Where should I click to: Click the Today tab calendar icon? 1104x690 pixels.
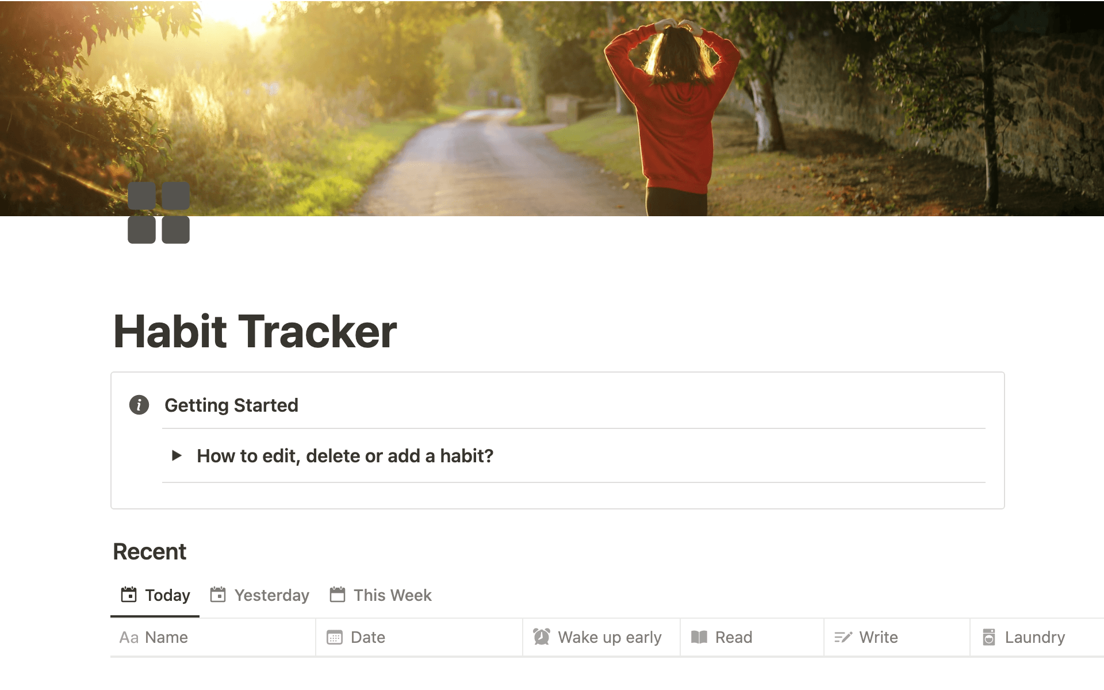[129, 595]
